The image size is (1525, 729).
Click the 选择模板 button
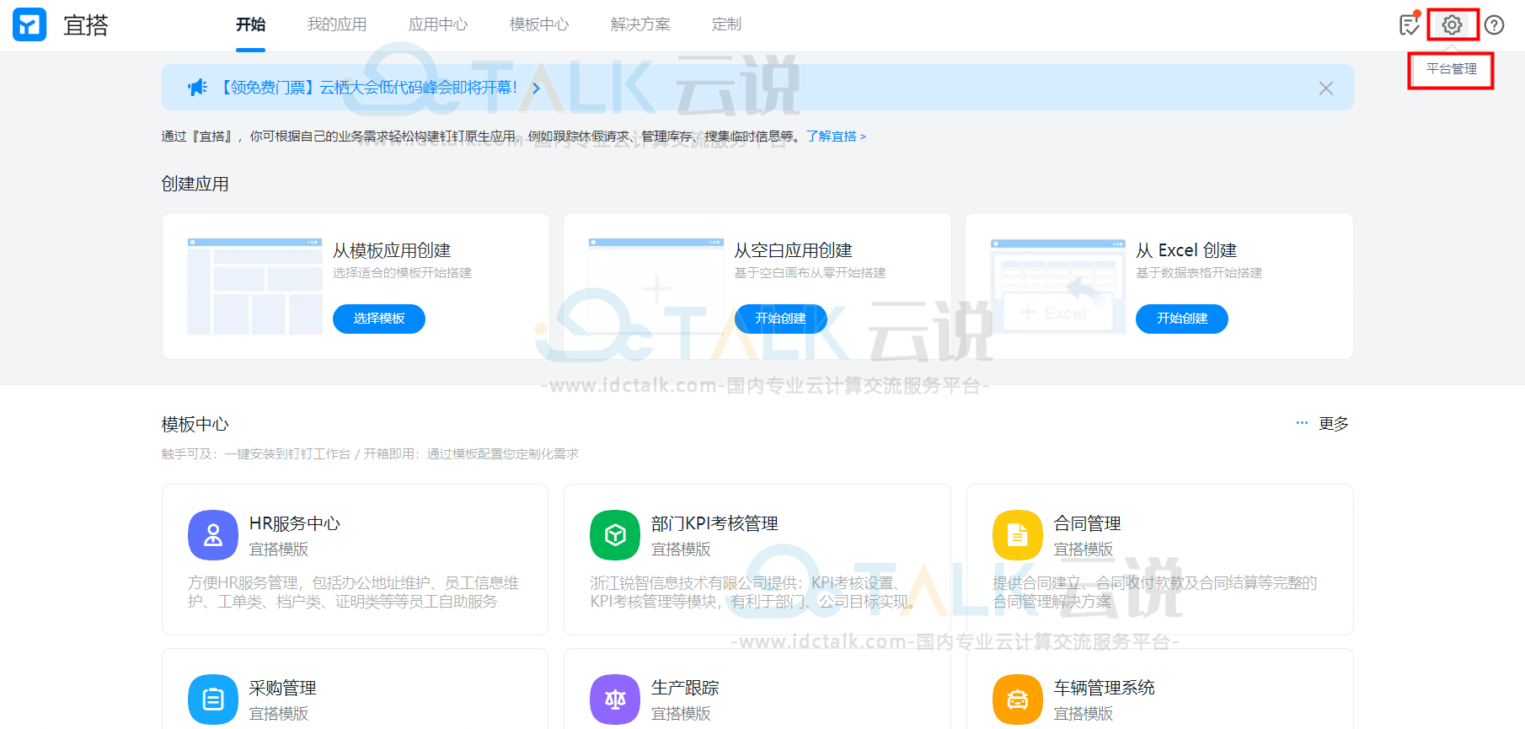click(379, 319)
